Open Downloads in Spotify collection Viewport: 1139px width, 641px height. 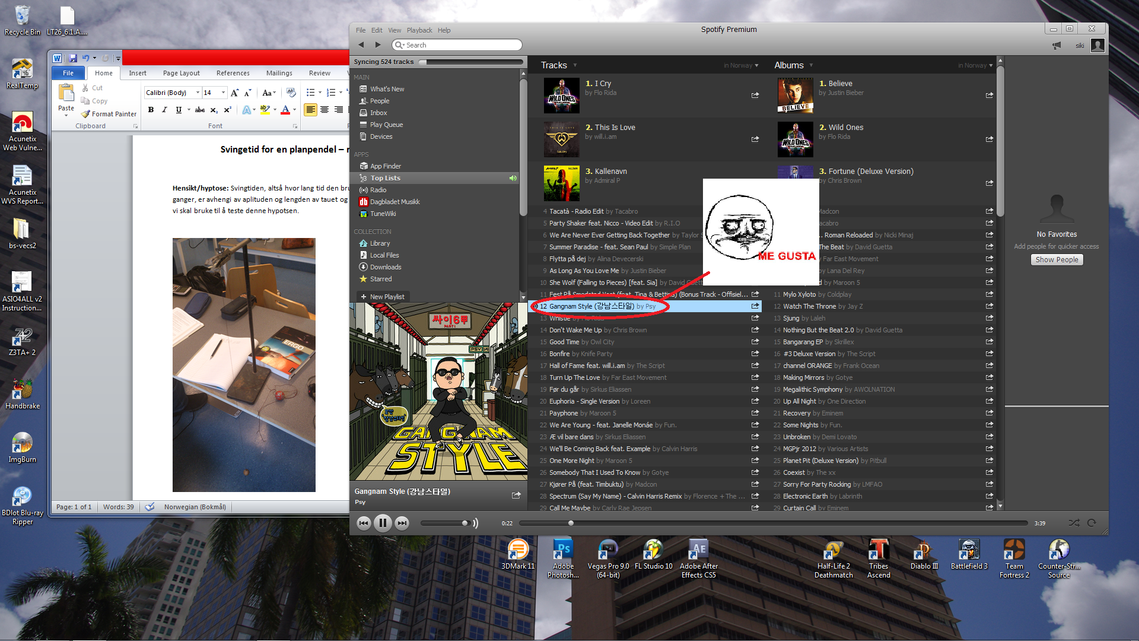coord(386,267)
